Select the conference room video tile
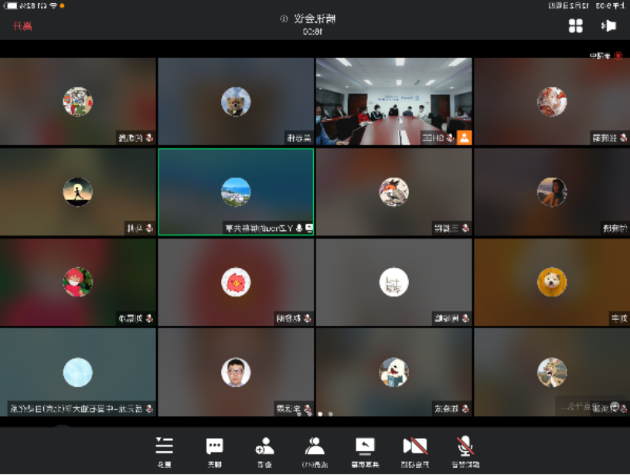630x475 pixels. (x=393, y=100)
